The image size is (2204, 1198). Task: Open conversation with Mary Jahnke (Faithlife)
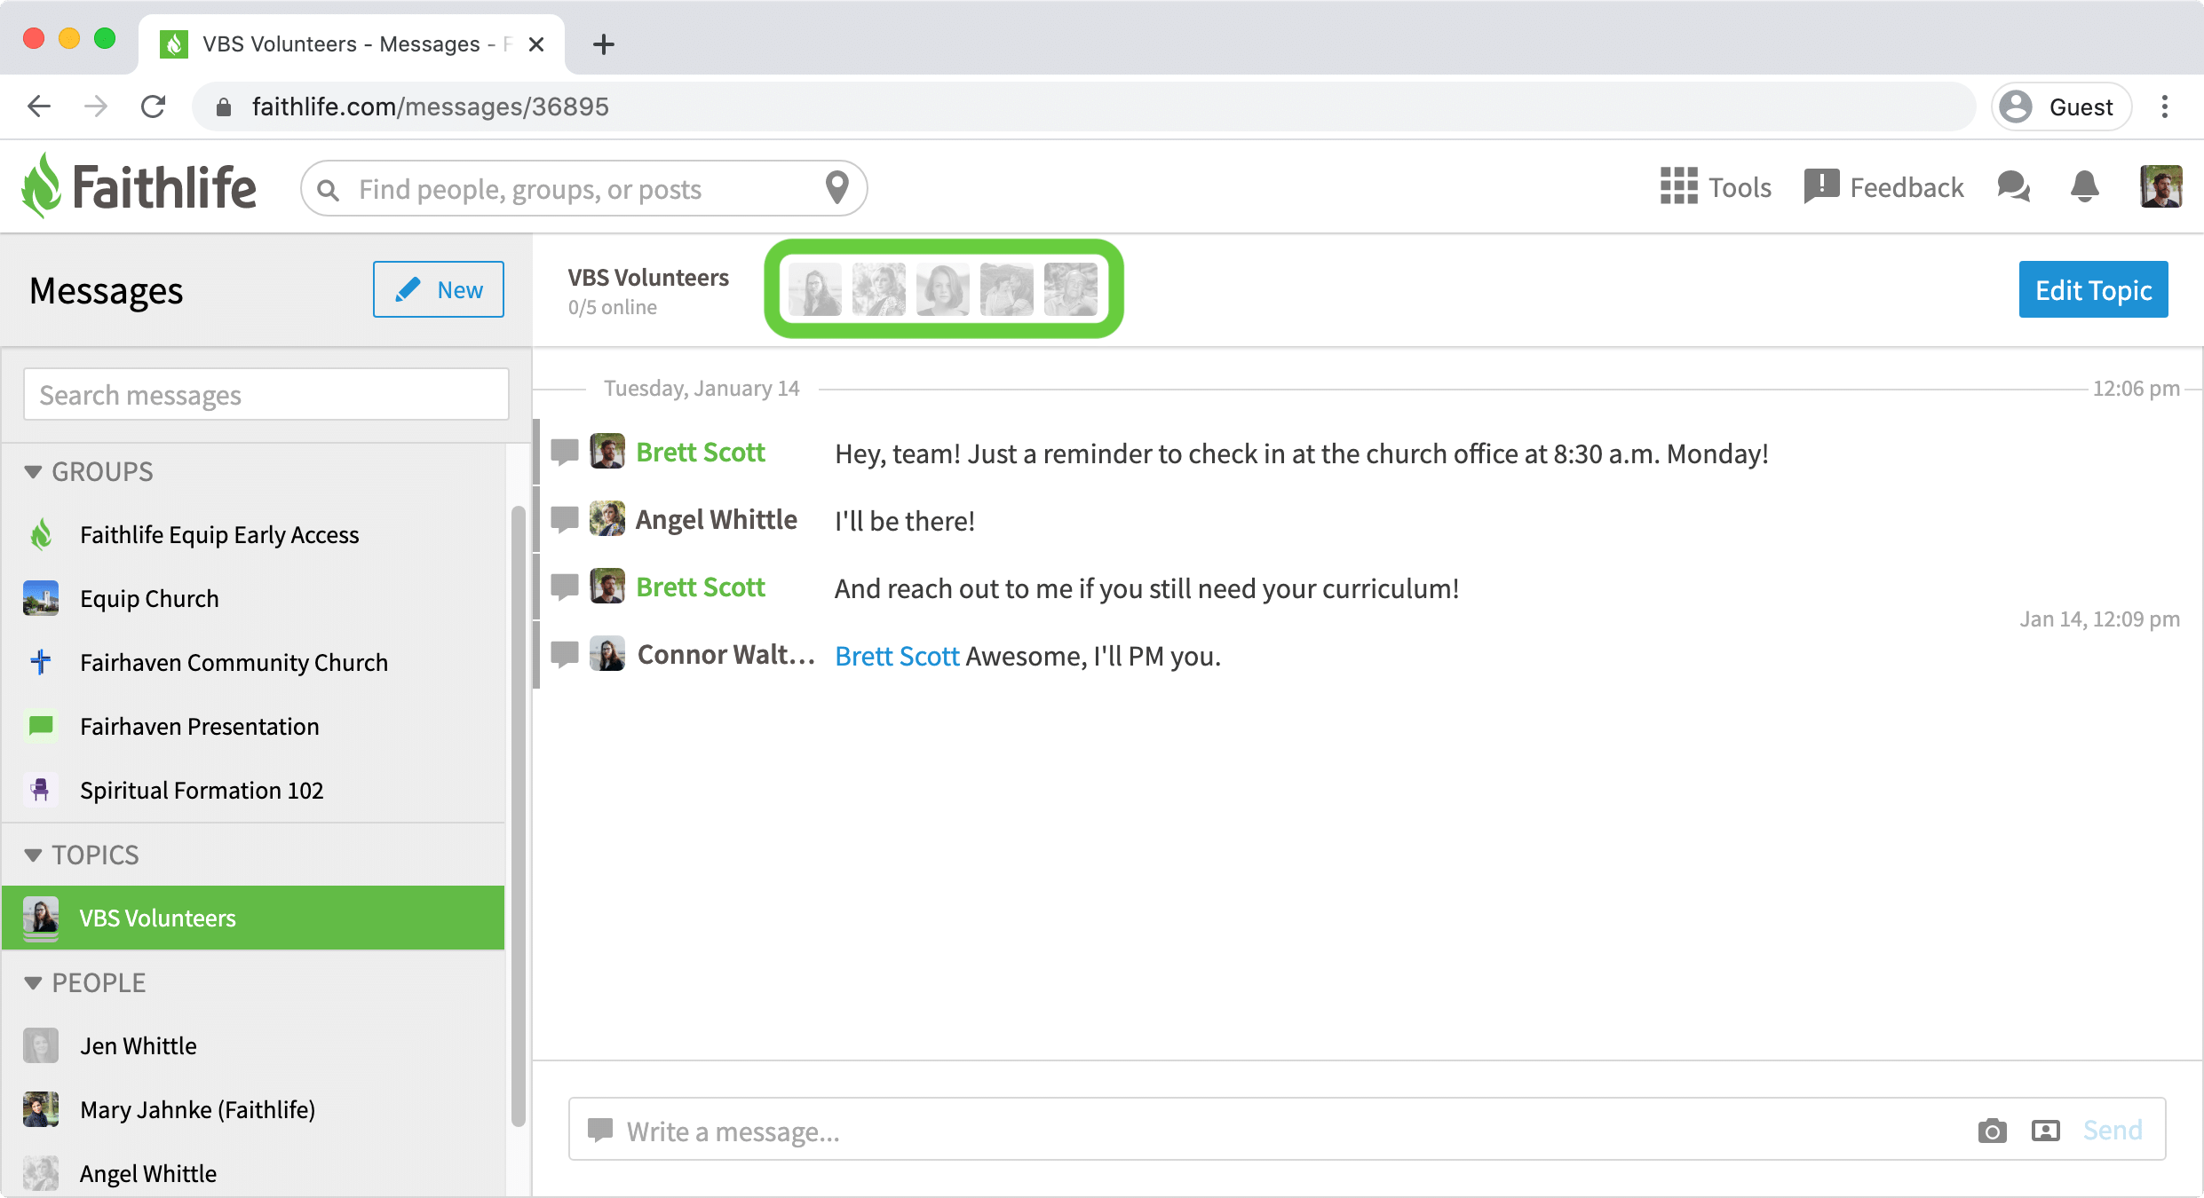tap(253, 1110)
